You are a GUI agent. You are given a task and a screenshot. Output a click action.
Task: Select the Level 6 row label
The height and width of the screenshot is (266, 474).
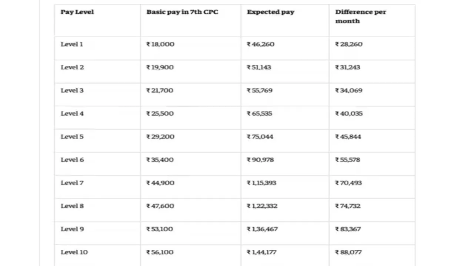[72, 160]
